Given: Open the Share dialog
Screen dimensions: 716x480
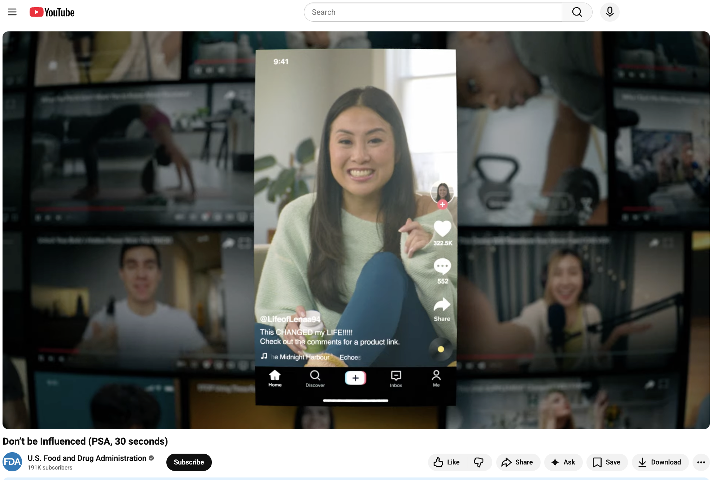Looking at the screenshot, I should click(x=518, y=462).
